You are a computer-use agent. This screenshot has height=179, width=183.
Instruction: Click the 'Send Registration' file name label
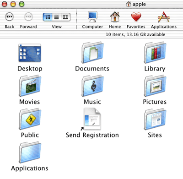[x=92, y=135]
